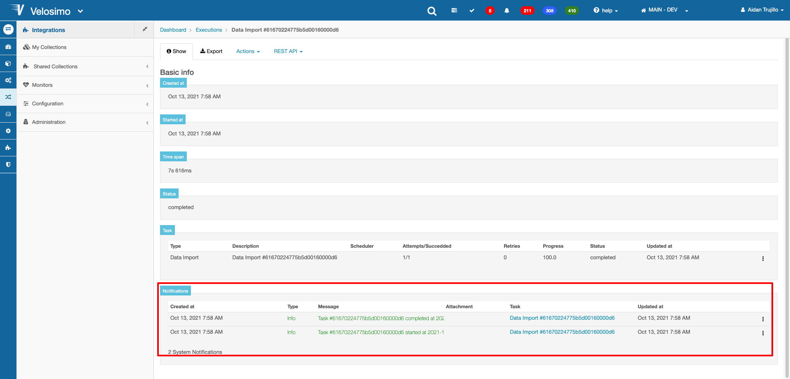Viewport: 790px width, 379px height.
Task: Open the 'completed at' notification message link
Action: click(x=381, y=319)
